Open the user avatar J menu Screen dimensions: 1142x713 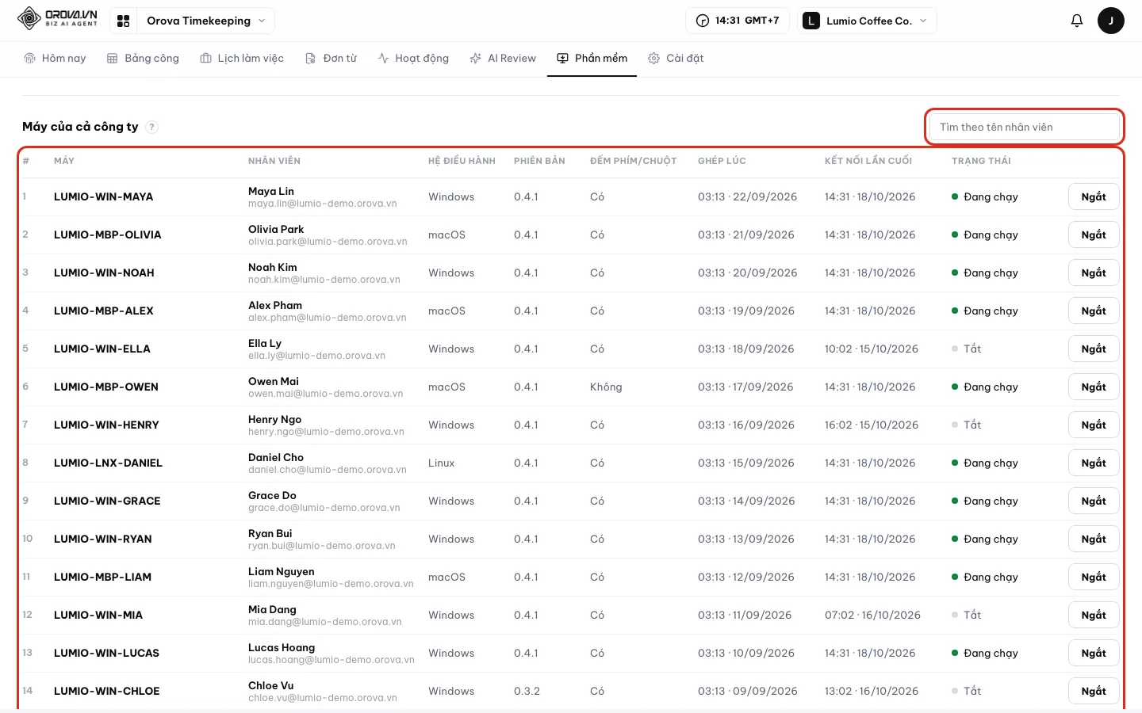coord(1110,21)
